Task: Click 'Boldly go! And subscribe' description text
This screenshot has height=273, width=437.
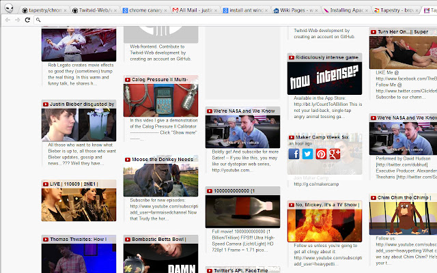Action: (245, 161)
